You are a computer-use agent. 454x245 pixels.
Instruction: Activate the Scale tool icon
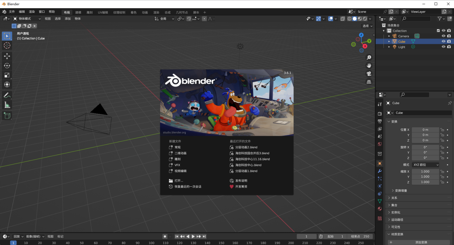pyautogui.click(x=7, y=75)
